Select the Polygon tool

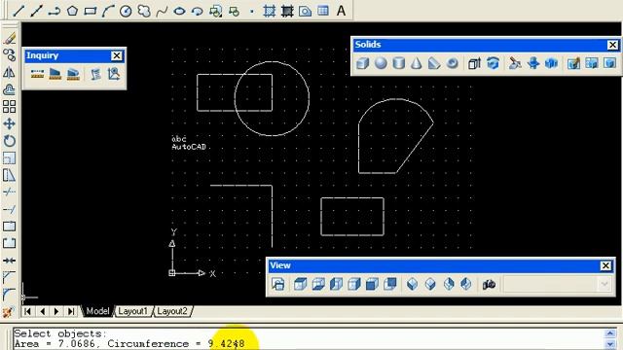pyautogui.click(x=72, y=11)
